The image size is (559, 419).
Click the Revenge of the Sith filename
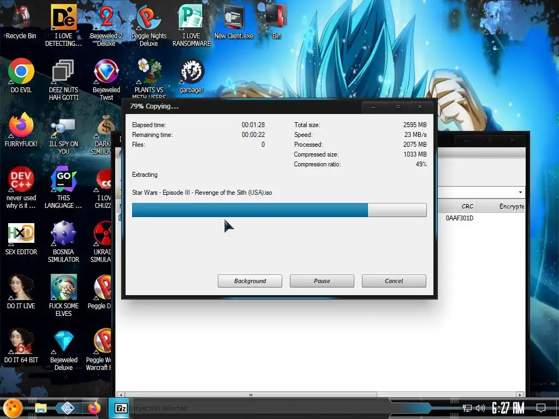pos(202,193)
